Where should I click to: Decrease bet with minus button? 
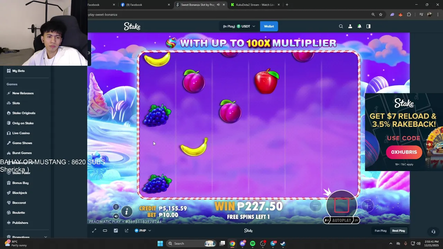315,206
